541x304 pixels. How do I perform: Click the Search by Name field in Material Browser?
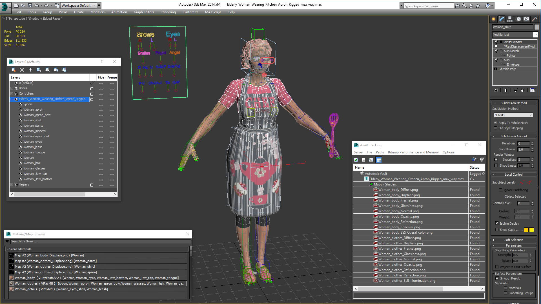pos(100,242)
